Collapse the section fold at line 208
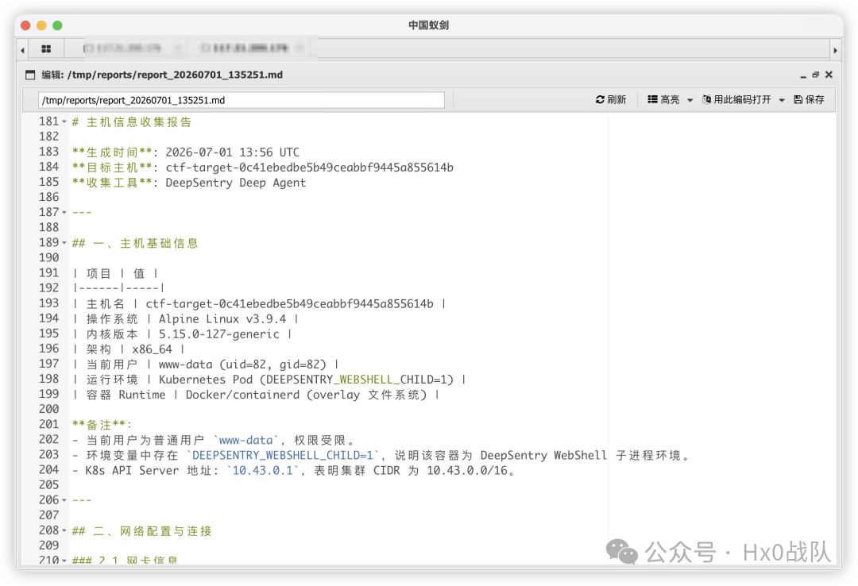The width and height of the screenshot is (858, 586). pos(64,530)
